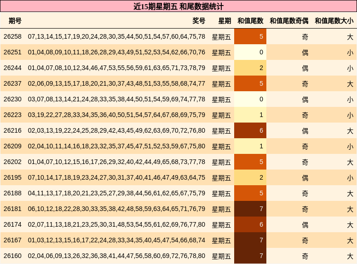Viewport: 357px width, 264px height.
Task: Select issue number 26216
Action: click(x=12, y=130)
